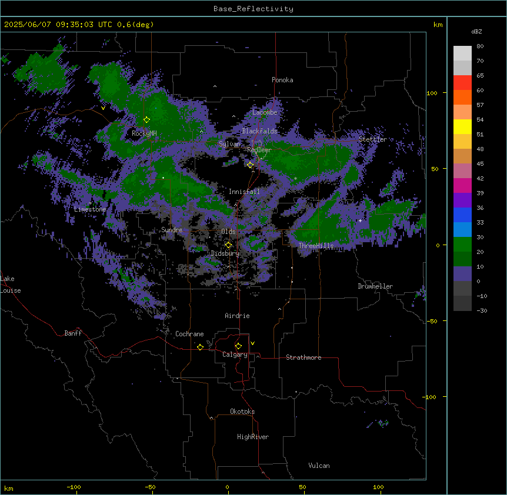Select the yellow diamond marker below RedDeer

[251, 165]
